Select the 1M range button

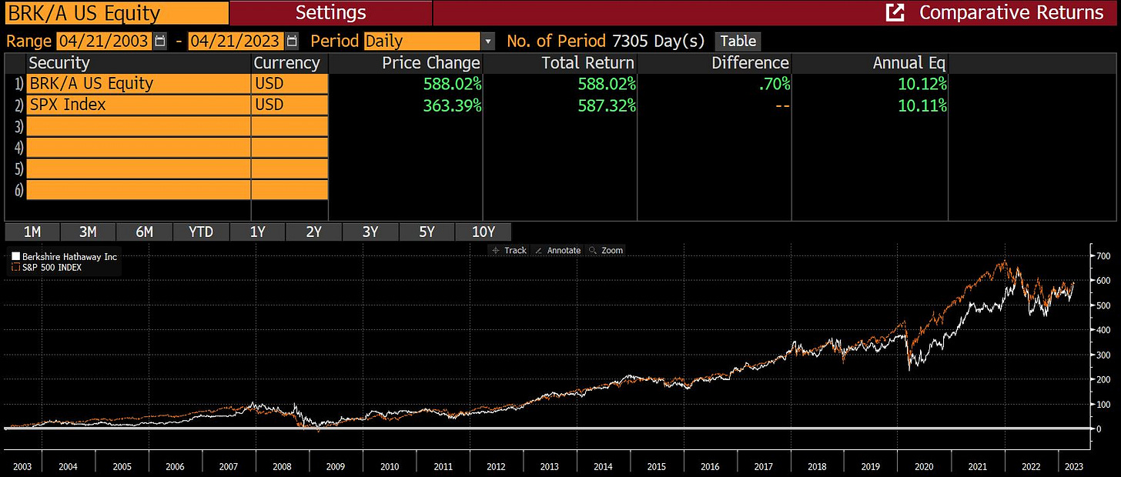(32, 232)
